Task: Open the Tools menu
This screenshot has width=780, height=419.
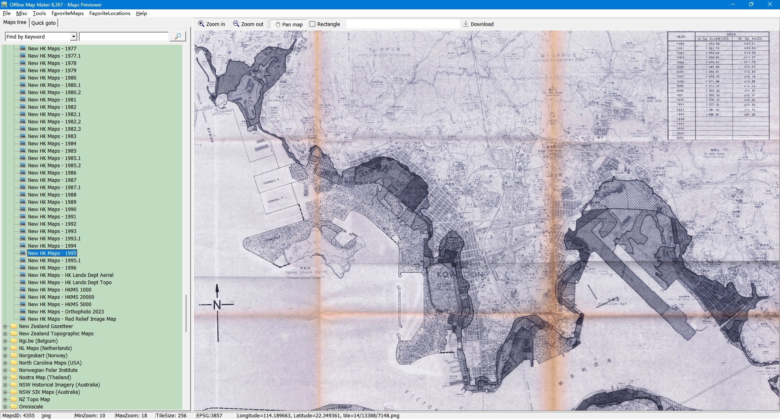Action: click(39, 13)
